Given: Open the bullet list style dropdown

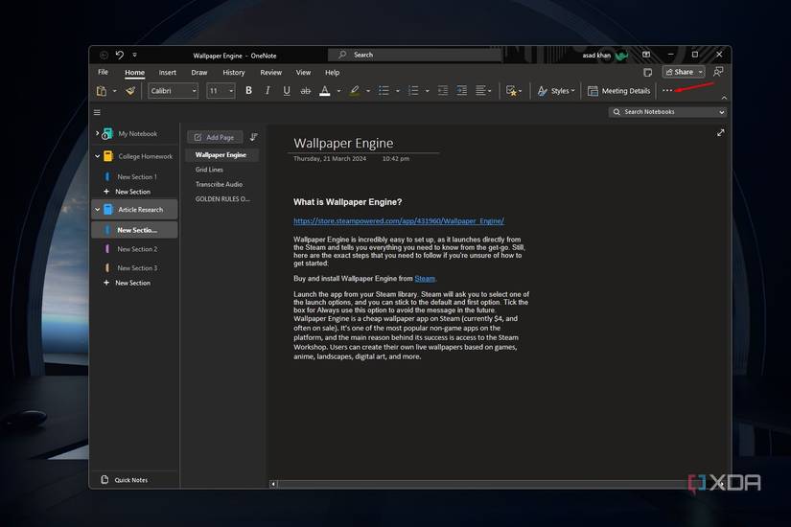Looking at the screenshot, I should click(x=398, y=91).
